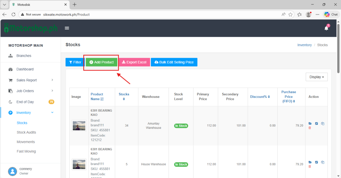Viewport: 341px width, 178px height.
Task: Open the Display dropdown
Action: [316, 77]
